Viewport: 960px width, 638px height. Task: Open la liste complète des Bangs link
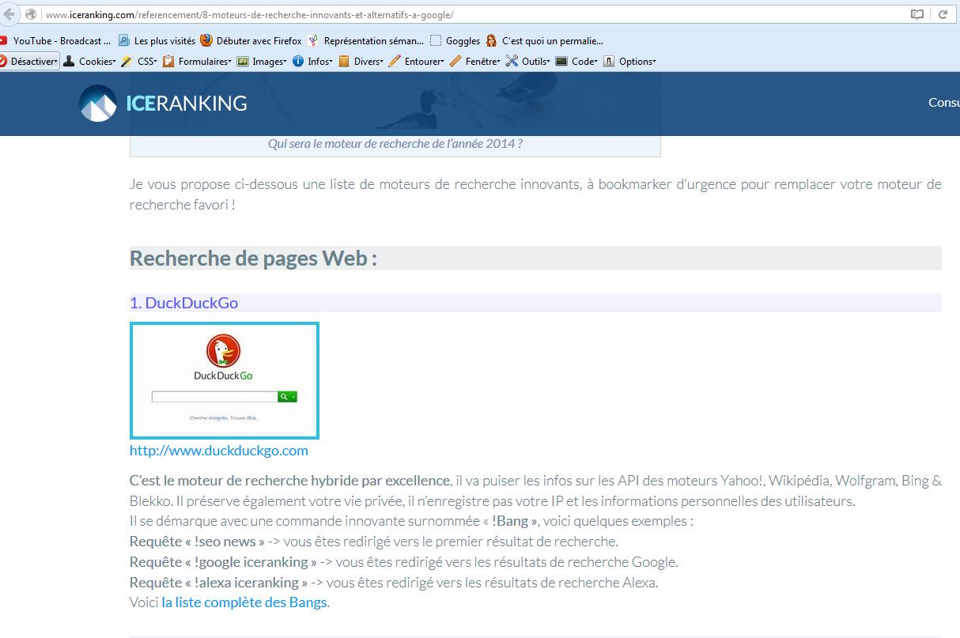pyautogui.click(x=244, y=602)
